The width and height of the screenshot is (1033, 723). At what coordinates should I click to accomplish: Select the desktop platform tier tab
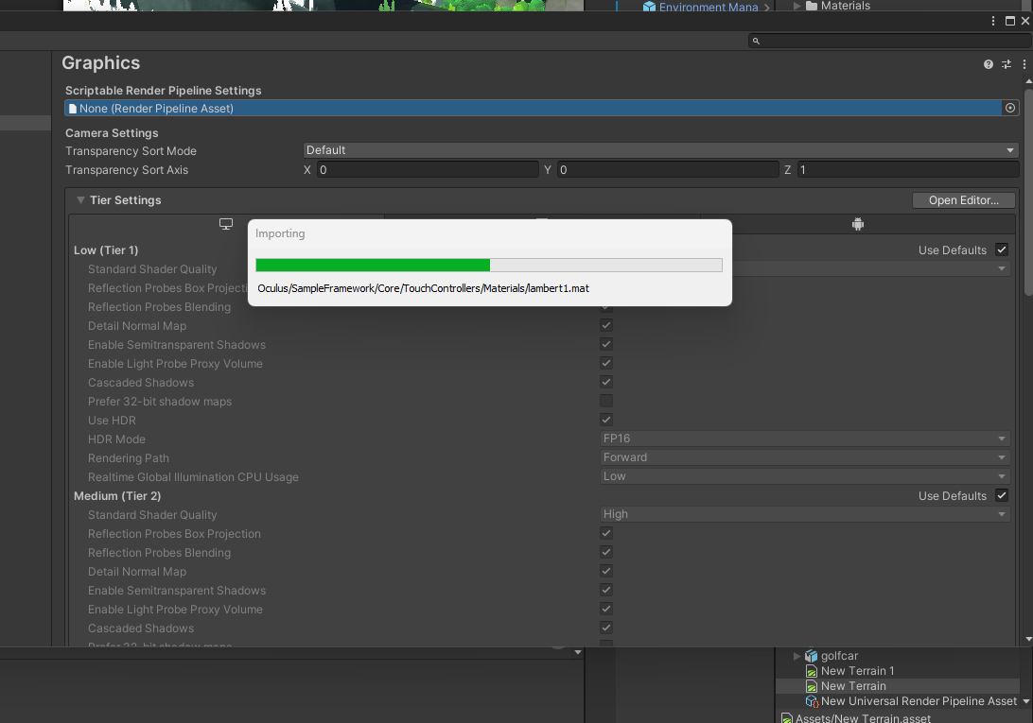point(226,224)
